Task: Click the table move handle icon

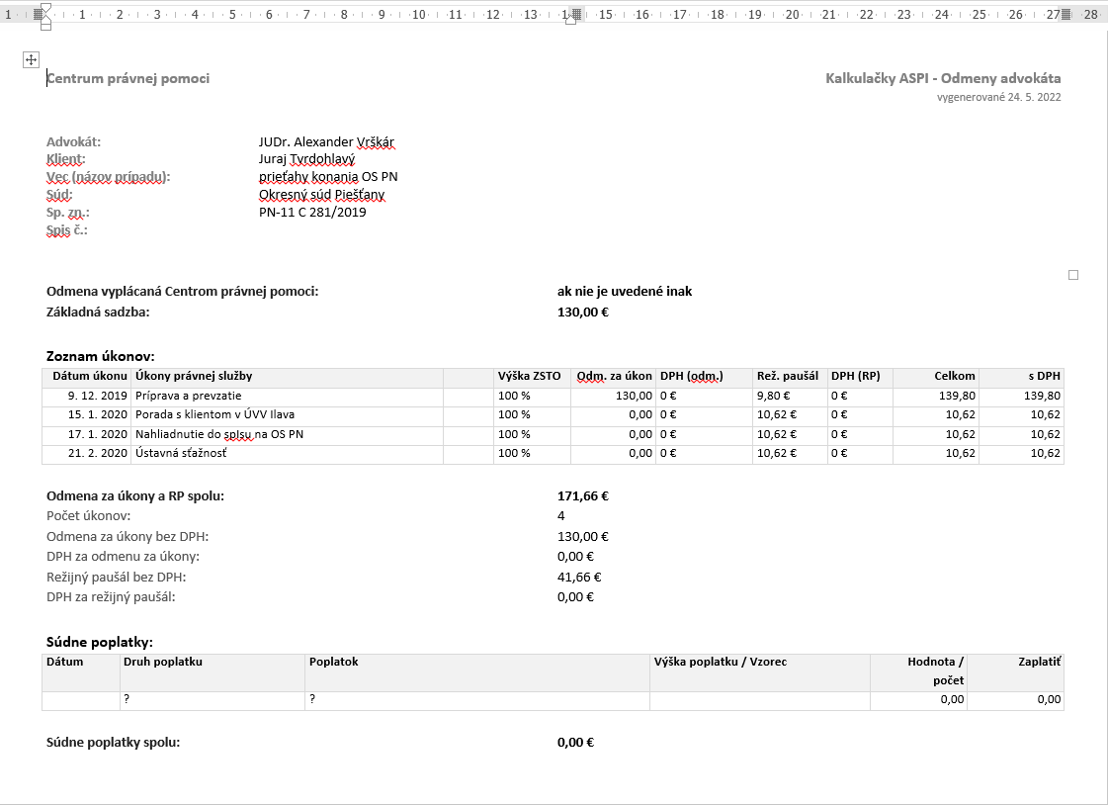Action: click(x=31, y=59)
